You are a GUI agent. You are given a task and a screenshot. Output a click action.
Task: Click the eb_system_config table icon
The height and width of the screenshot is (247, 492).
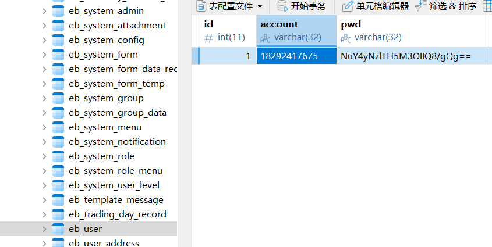pos(58,40)
